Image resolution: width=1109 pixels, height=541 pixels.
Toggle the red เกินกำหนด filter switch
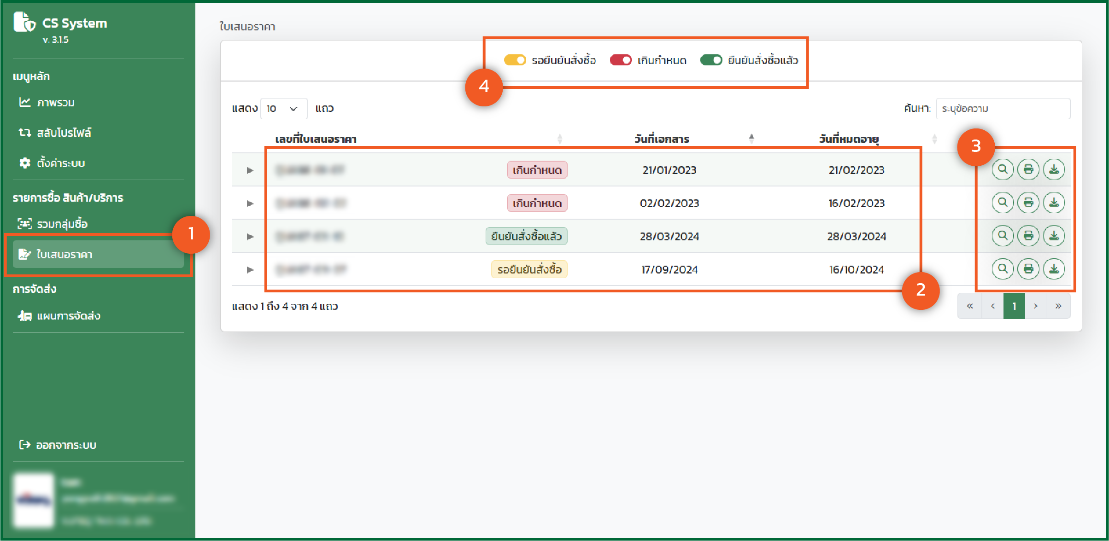pyautogui.click(x=620, y=60)
